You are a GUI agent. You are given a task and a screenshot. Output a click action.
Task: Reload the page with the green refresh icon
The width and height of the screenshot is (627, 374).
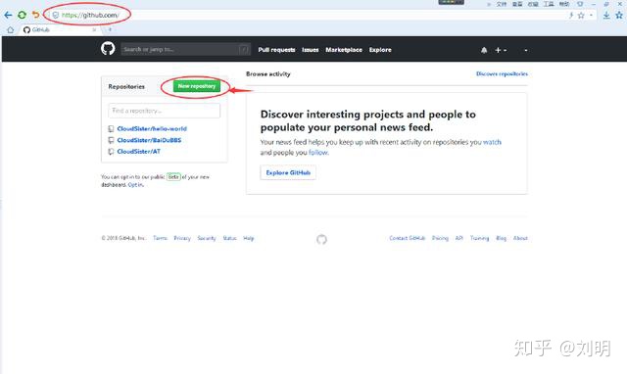[22, 16]
